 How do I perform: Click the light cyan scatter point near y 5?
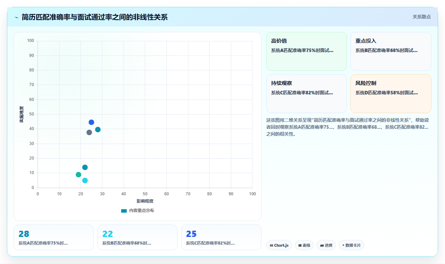(x=85, y=180)
